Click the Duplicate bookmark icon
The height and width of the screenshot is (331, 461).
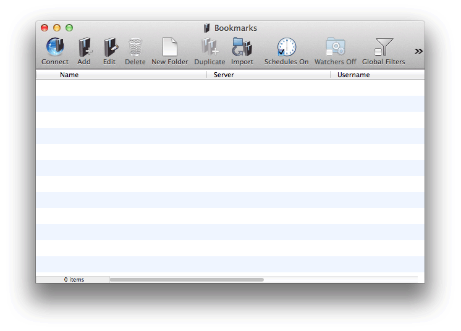tap(209, 48)
